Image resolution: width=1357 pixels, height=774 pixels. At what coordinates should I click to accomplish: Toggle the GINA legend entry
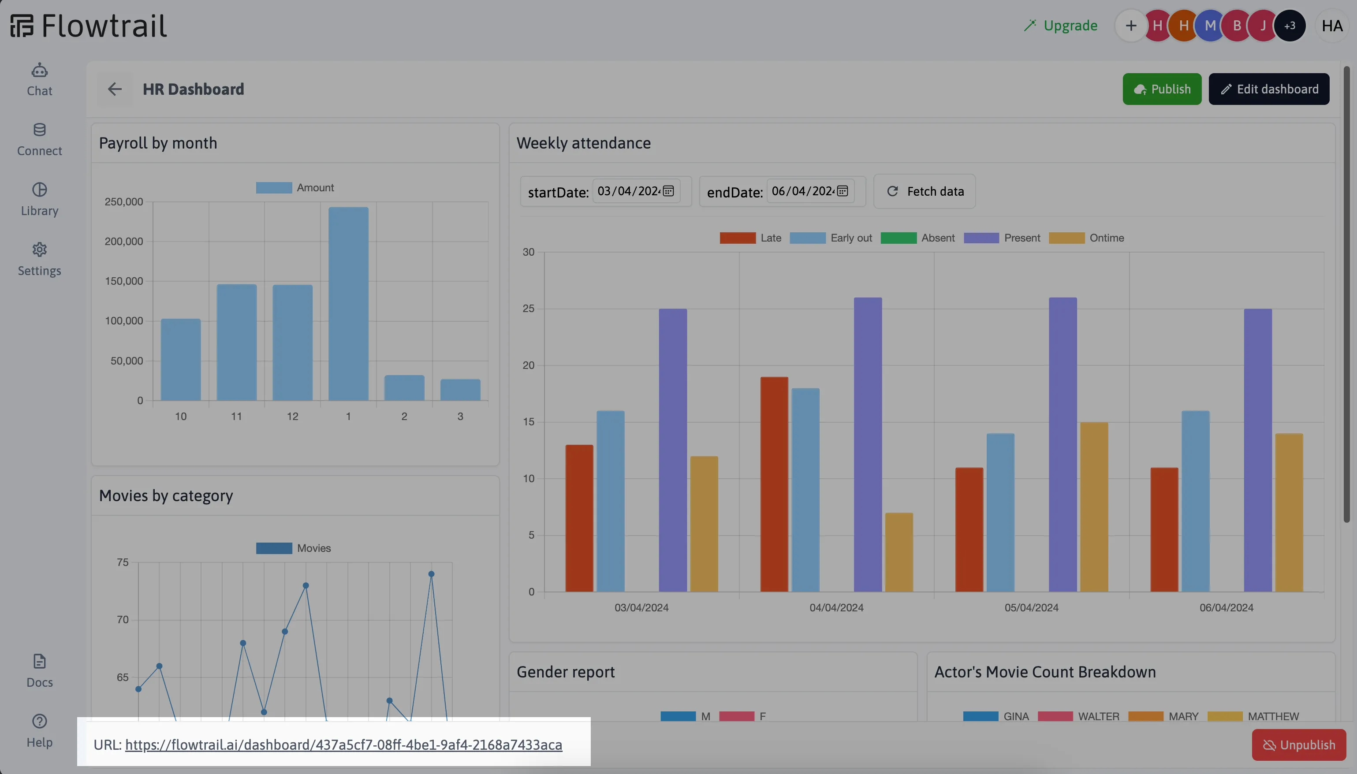click(x=996, y=716)
